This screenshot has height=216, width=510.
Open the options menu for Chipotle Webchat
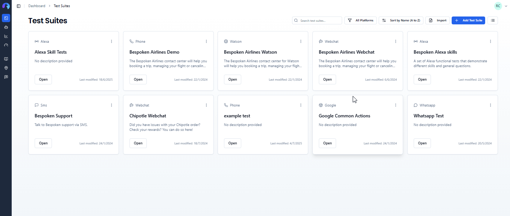[x=206, y=105]
